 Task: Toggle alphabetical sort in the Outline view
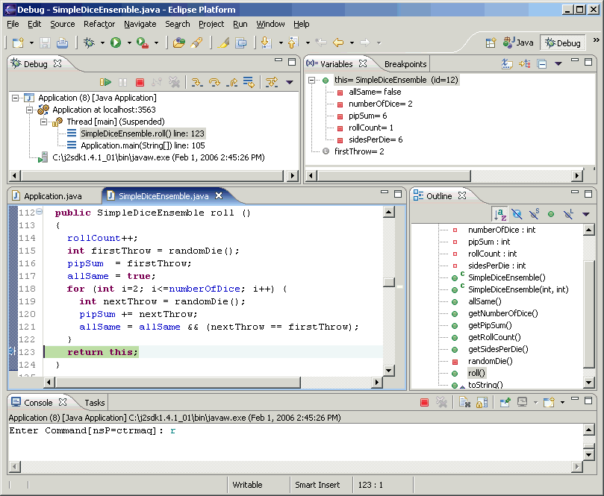(499, 214)
